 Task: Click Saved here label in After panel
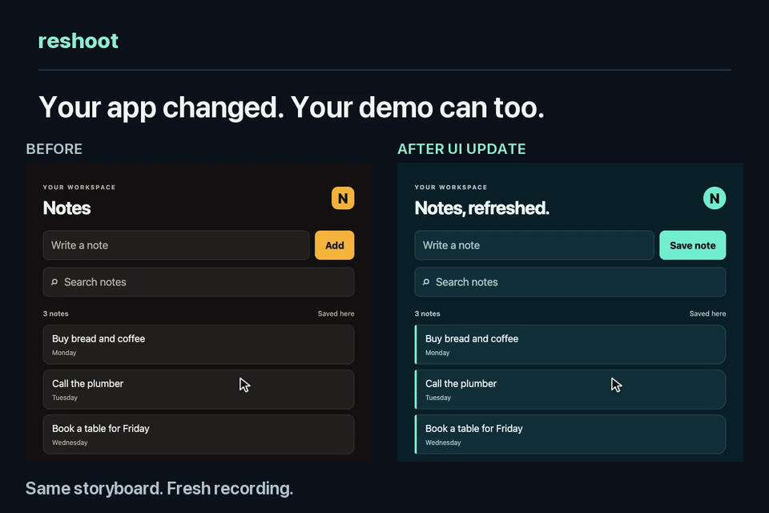(707, 313)
